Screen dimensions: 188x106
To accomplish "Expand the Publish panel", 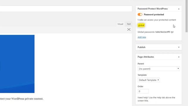I will [x=179, y=47].
